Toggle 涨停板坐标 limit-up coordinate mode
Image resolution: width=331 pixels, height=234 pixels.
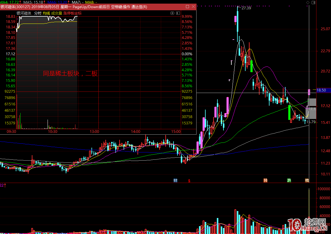pyautogui.click(x=73, y=13)
